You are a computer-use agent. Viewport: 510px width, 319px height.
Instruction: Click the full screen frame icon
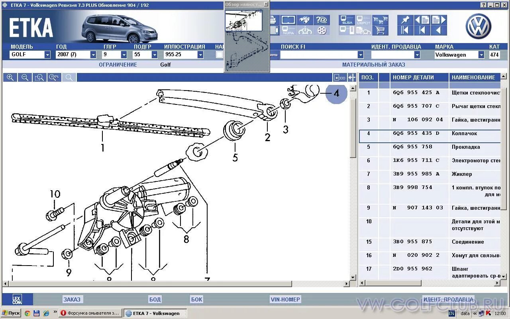coord(288,20)
